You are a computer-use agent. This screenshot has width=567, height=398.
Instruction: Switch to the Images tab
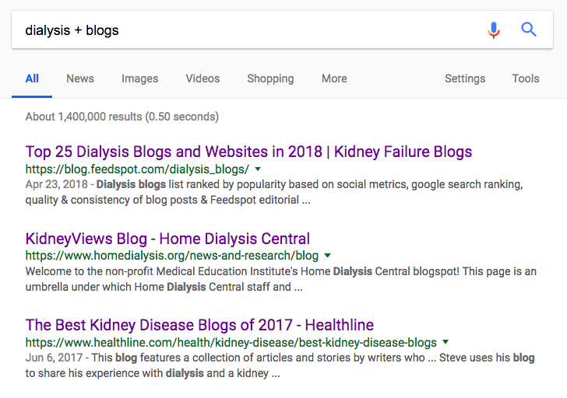139,79
